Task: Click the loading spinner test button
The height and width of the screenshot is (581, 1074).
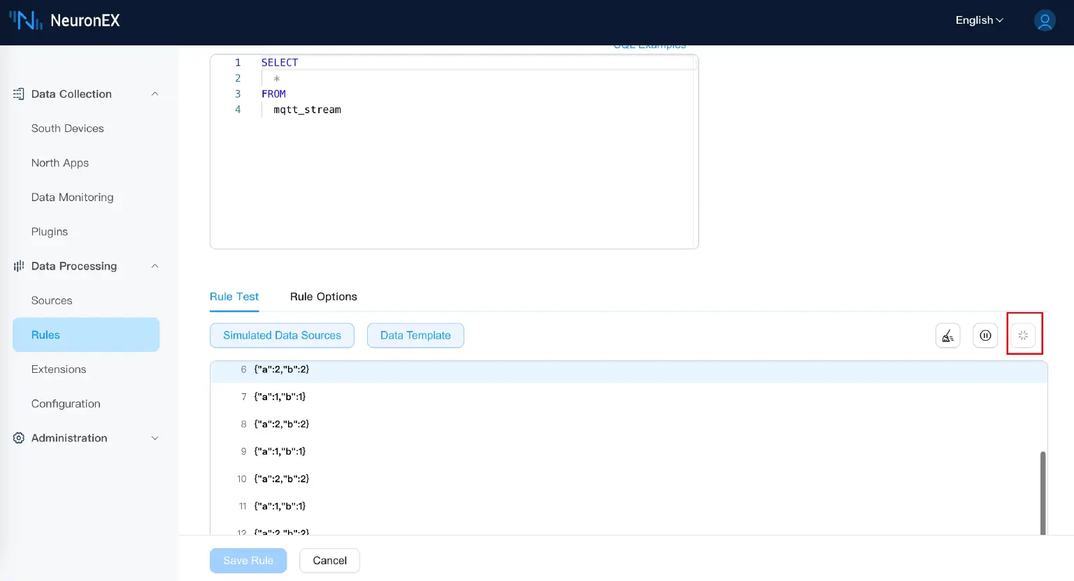Action: (x=1023, y=336)
